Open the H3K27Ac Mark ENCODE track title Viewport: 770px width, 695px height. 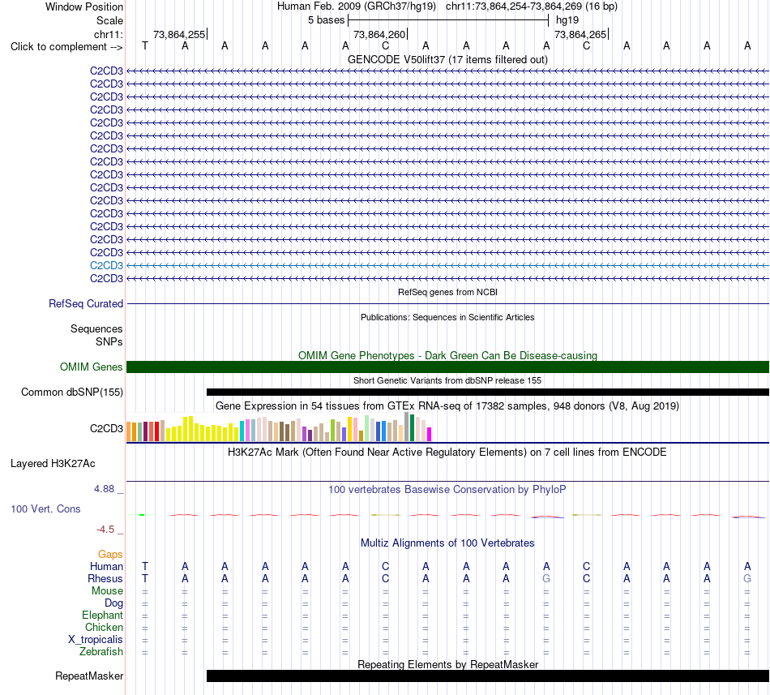tap(447, 452)
